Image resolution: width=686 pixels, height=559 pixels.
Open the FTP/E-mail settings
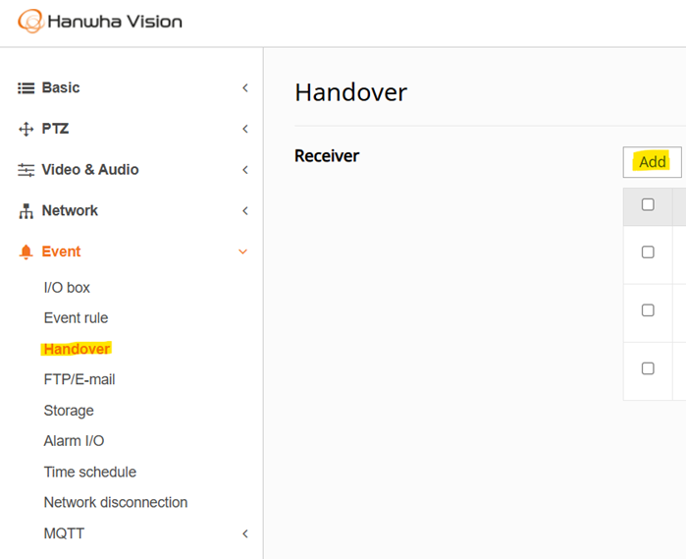pos(79,379)
